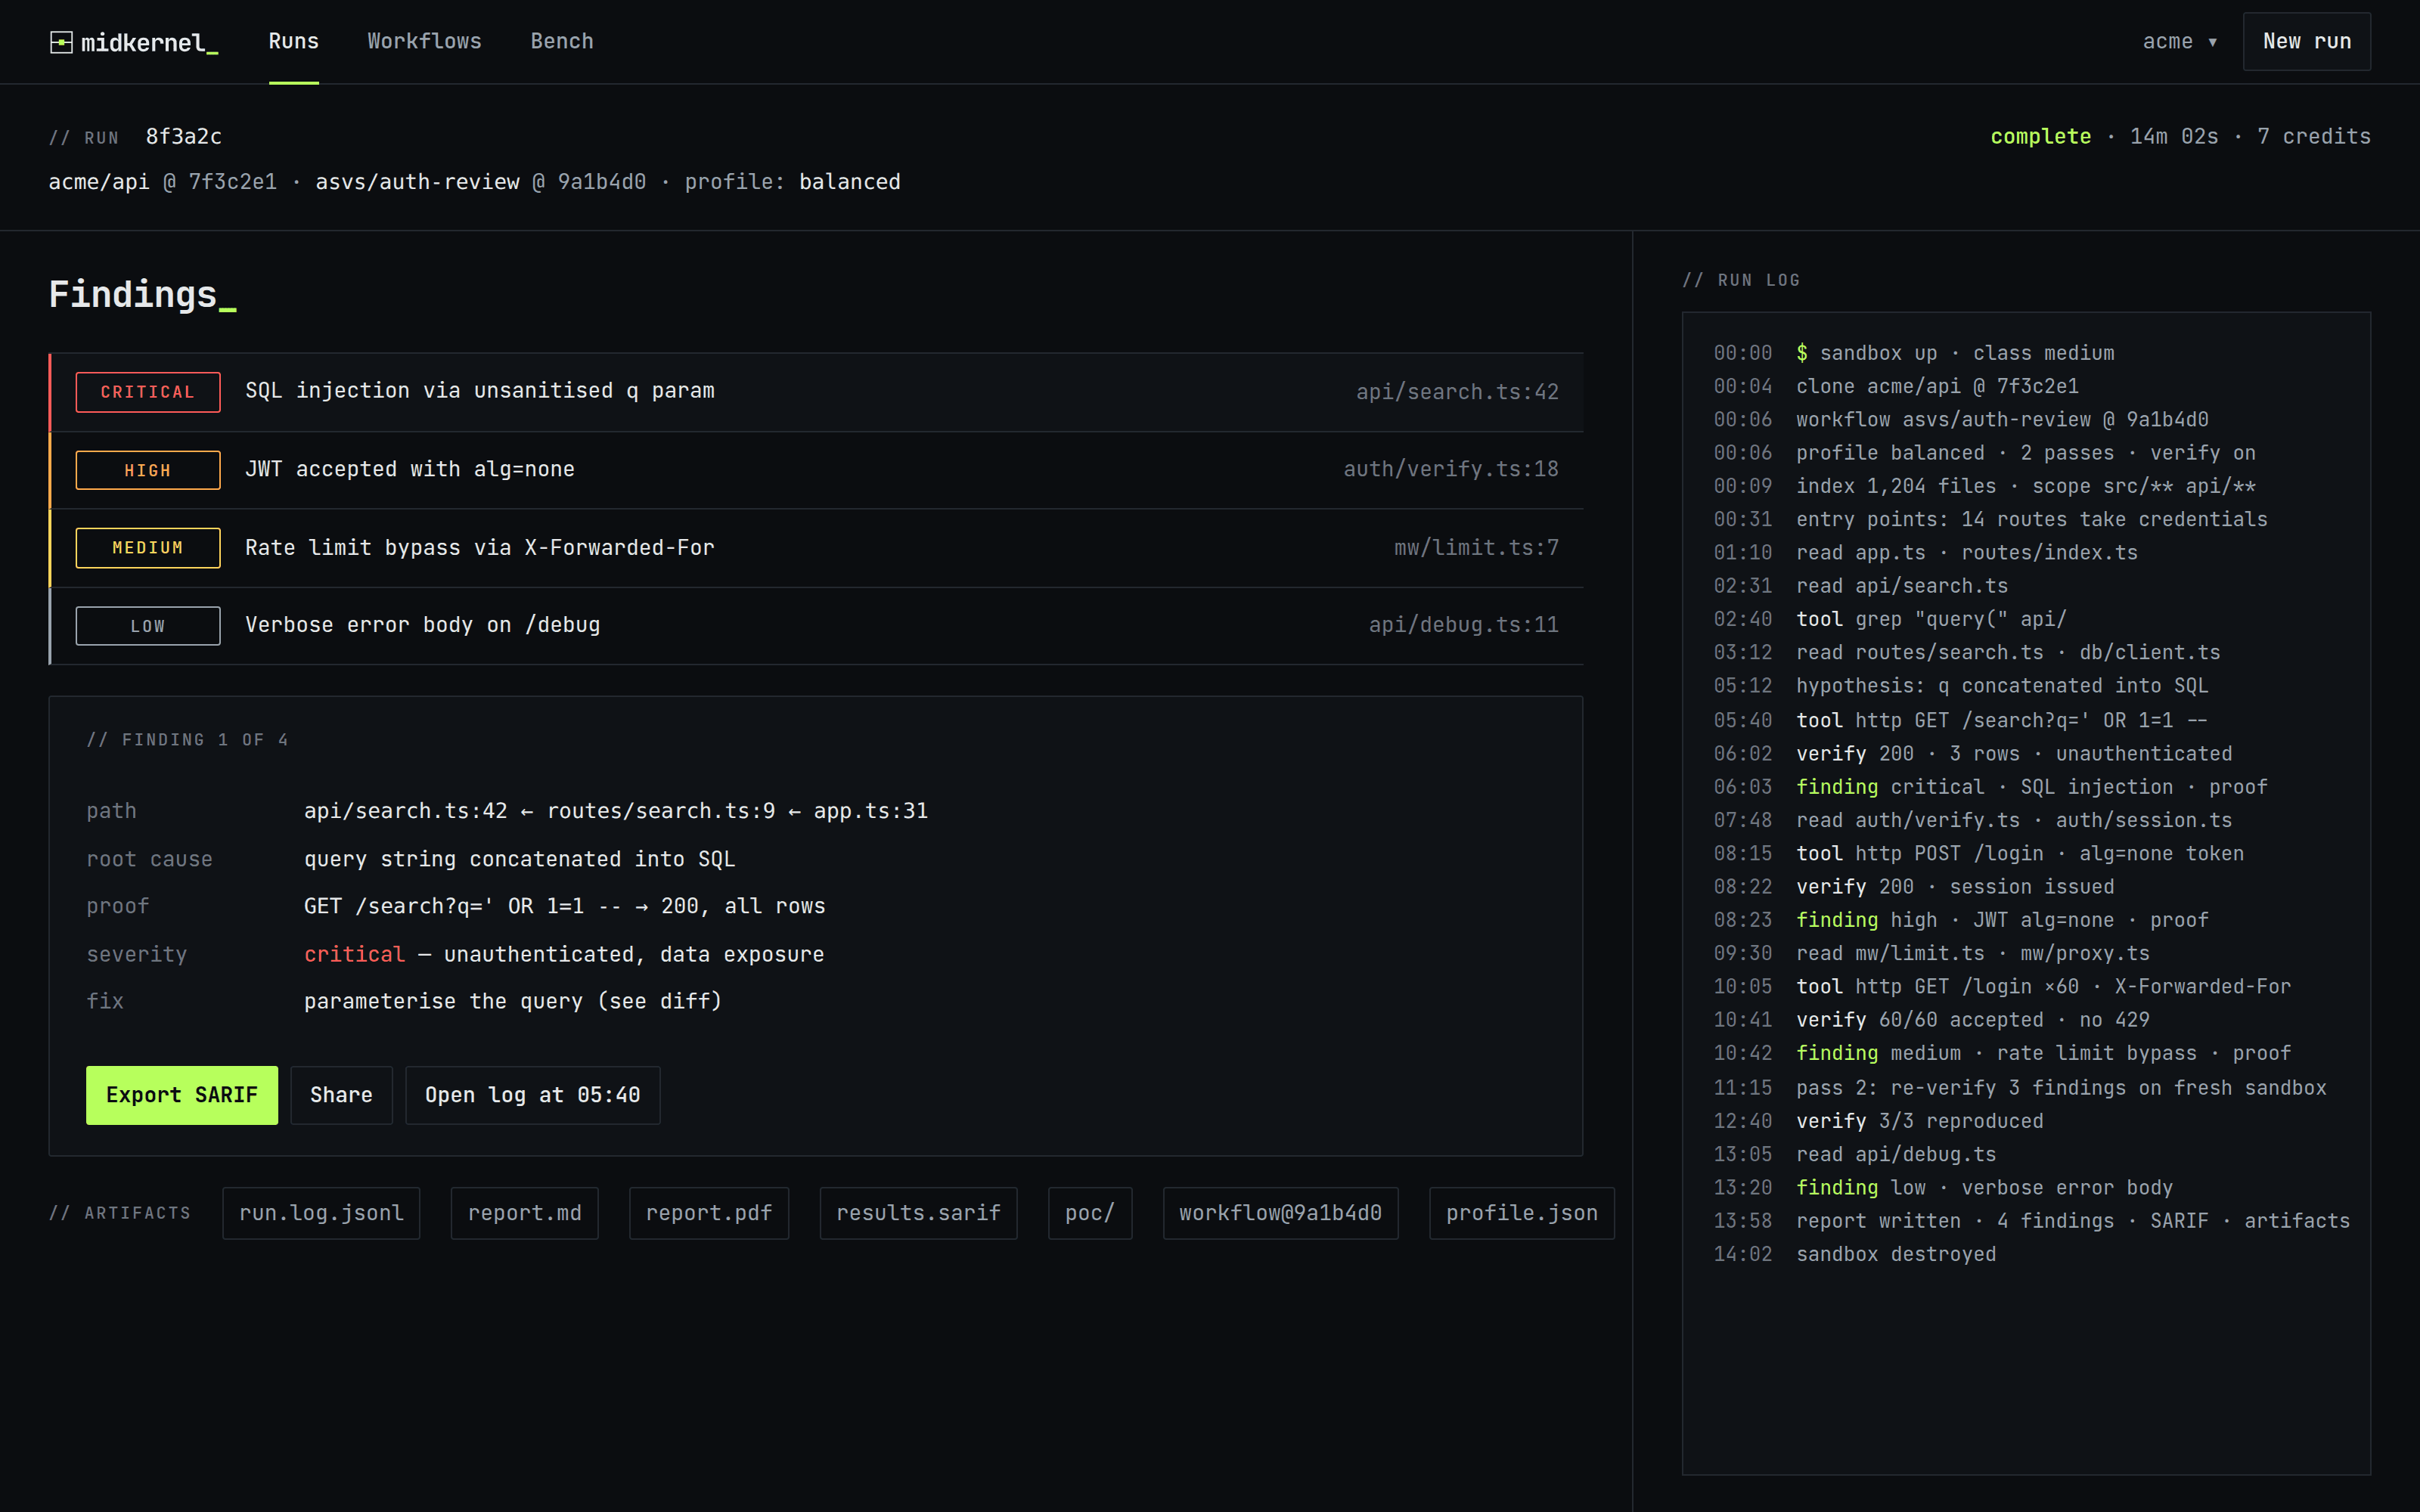Image resolution: width=2420 pixels, height=1512 pixels.
Task: Select the LOW verbose error finding
Action: click(x=816, y=626)
